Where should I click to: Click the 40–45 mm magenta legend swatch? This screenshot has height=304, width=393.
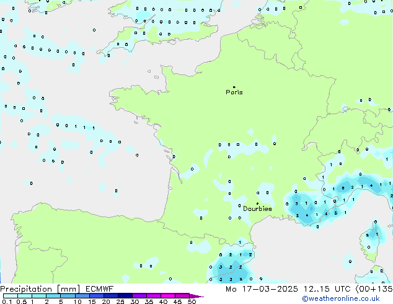[168, 296]
